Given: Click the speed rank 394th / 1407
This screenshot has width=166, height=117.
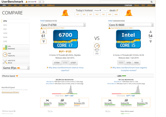Looking at the screenshot, I should click(x=69, y=96).
